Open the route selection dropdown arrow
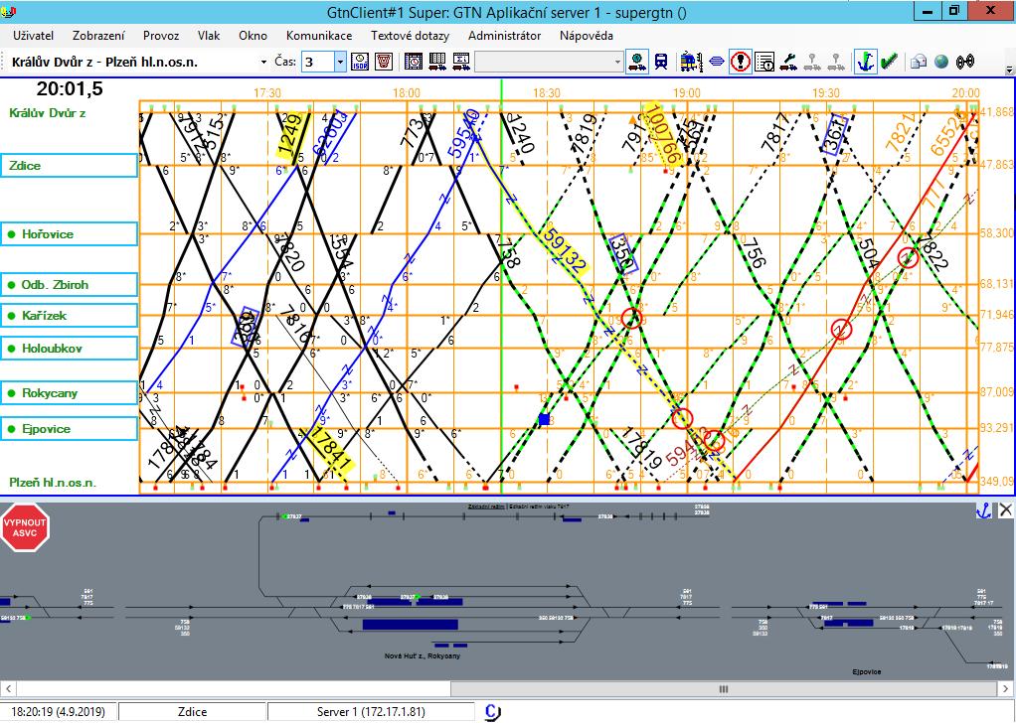The image size is (1016, 723). coord(263,63)
